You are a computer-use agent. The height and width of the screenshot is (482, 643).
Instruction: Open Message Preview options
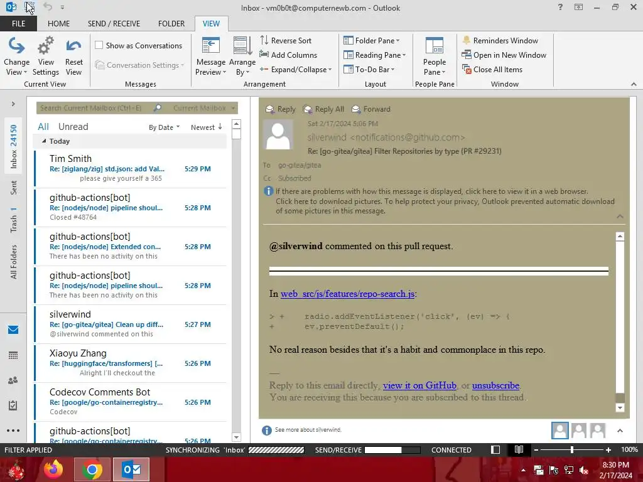pyautogui.click(x=210, y=56)
